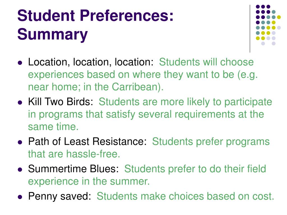Click the decorative dot pattern graphic
The height and width of the screenshot is (215, 287).
268,25
